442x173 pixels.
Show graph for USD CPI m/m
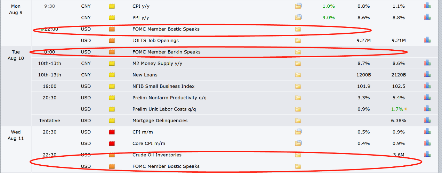[427, 132]
